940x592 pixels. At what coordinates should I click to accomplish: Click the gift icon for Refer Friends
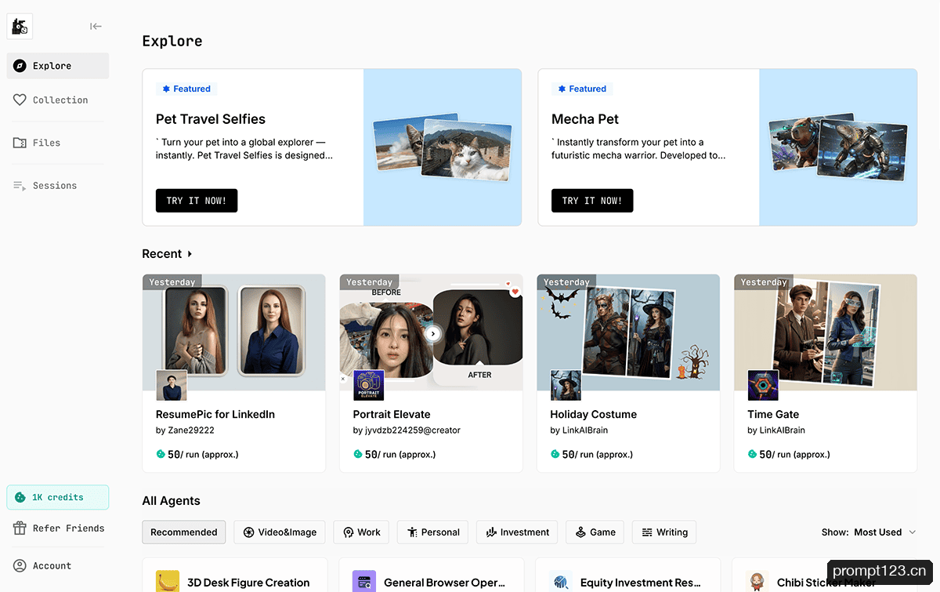point(20,528)
